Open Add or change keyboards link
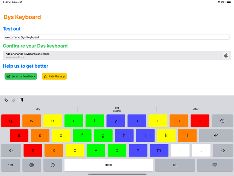The height and width of the screenshot is (176, 234). click(x=117, y=56)
